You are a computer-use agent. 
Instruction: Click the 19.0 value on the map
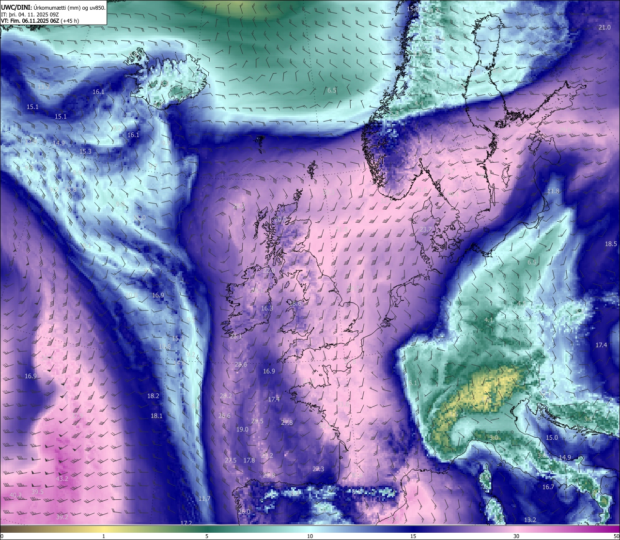pyautogui.click(x=242, y=429)
